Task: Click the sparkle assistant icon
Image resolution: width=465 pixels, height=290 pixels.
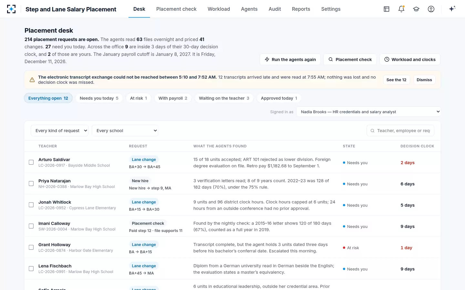Action: tap(452, 9)
